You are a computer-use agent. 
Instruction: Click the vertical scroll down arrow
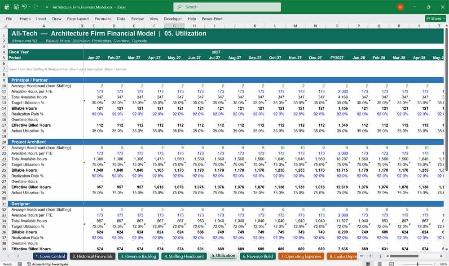point(446,249)
